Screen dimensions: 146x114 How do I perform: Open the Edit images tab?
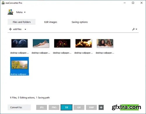tap(51, 22)
